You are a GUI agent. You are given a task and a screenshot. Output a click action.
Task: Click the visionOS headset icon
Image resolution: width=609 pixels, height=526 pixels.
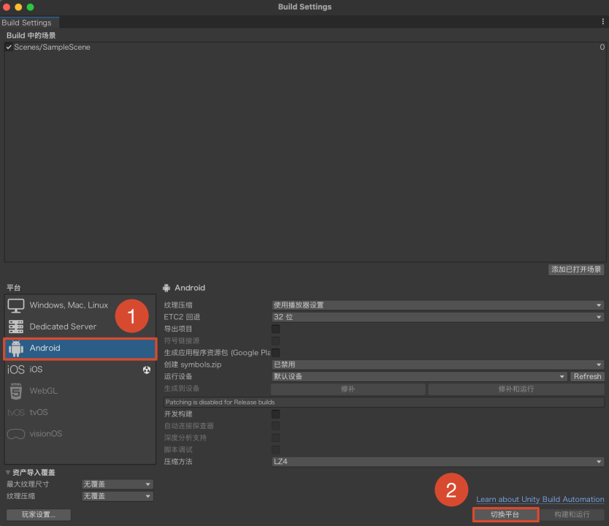click(x=16, y=434)
